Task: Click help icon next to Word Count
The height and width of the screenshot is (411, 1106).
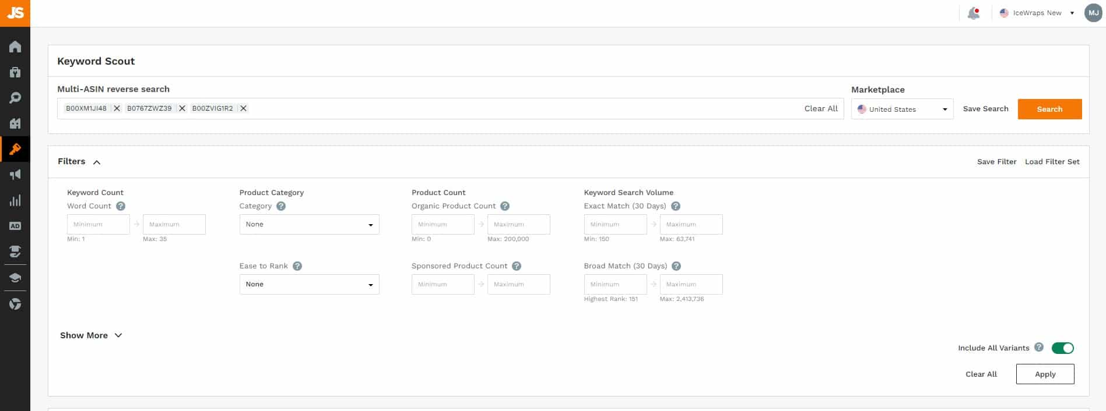Action: (121, 206)
